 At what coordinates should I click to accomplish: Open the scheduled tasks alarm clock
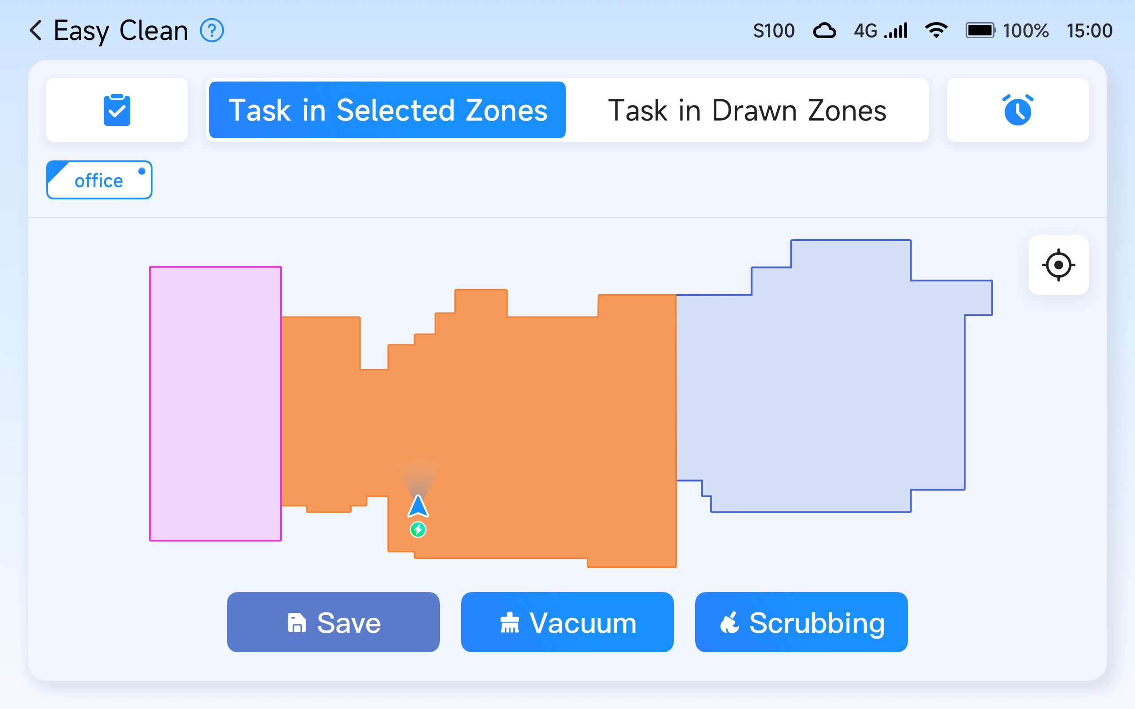(1017, 110)
